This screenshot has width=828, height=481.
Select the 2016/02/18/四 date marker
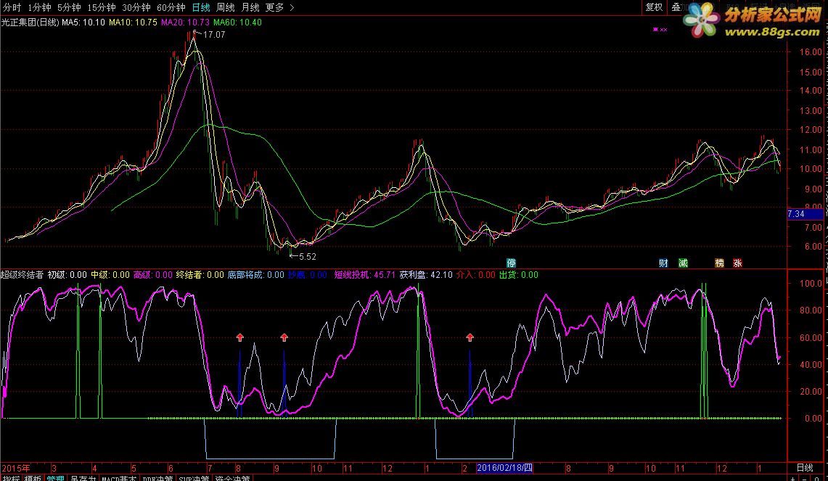point(504,468)
